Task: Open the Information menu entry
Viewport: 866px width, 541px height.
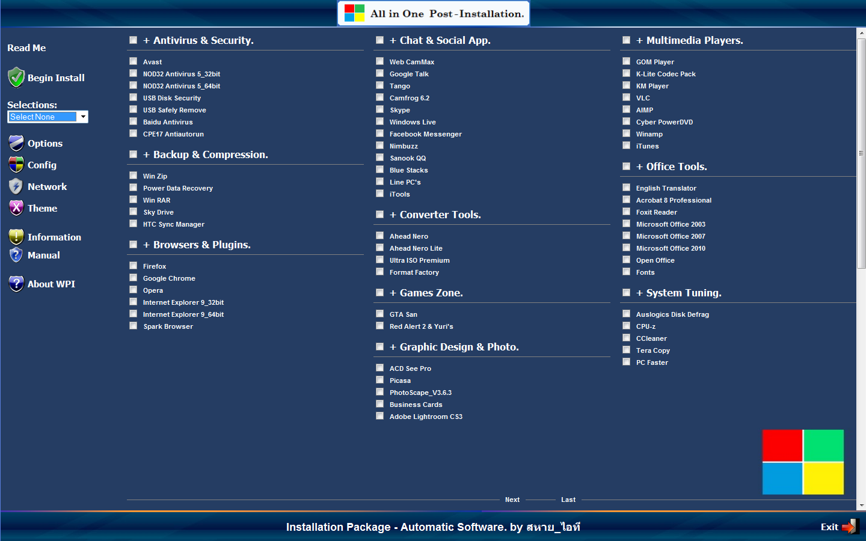Action: [54, 237]
